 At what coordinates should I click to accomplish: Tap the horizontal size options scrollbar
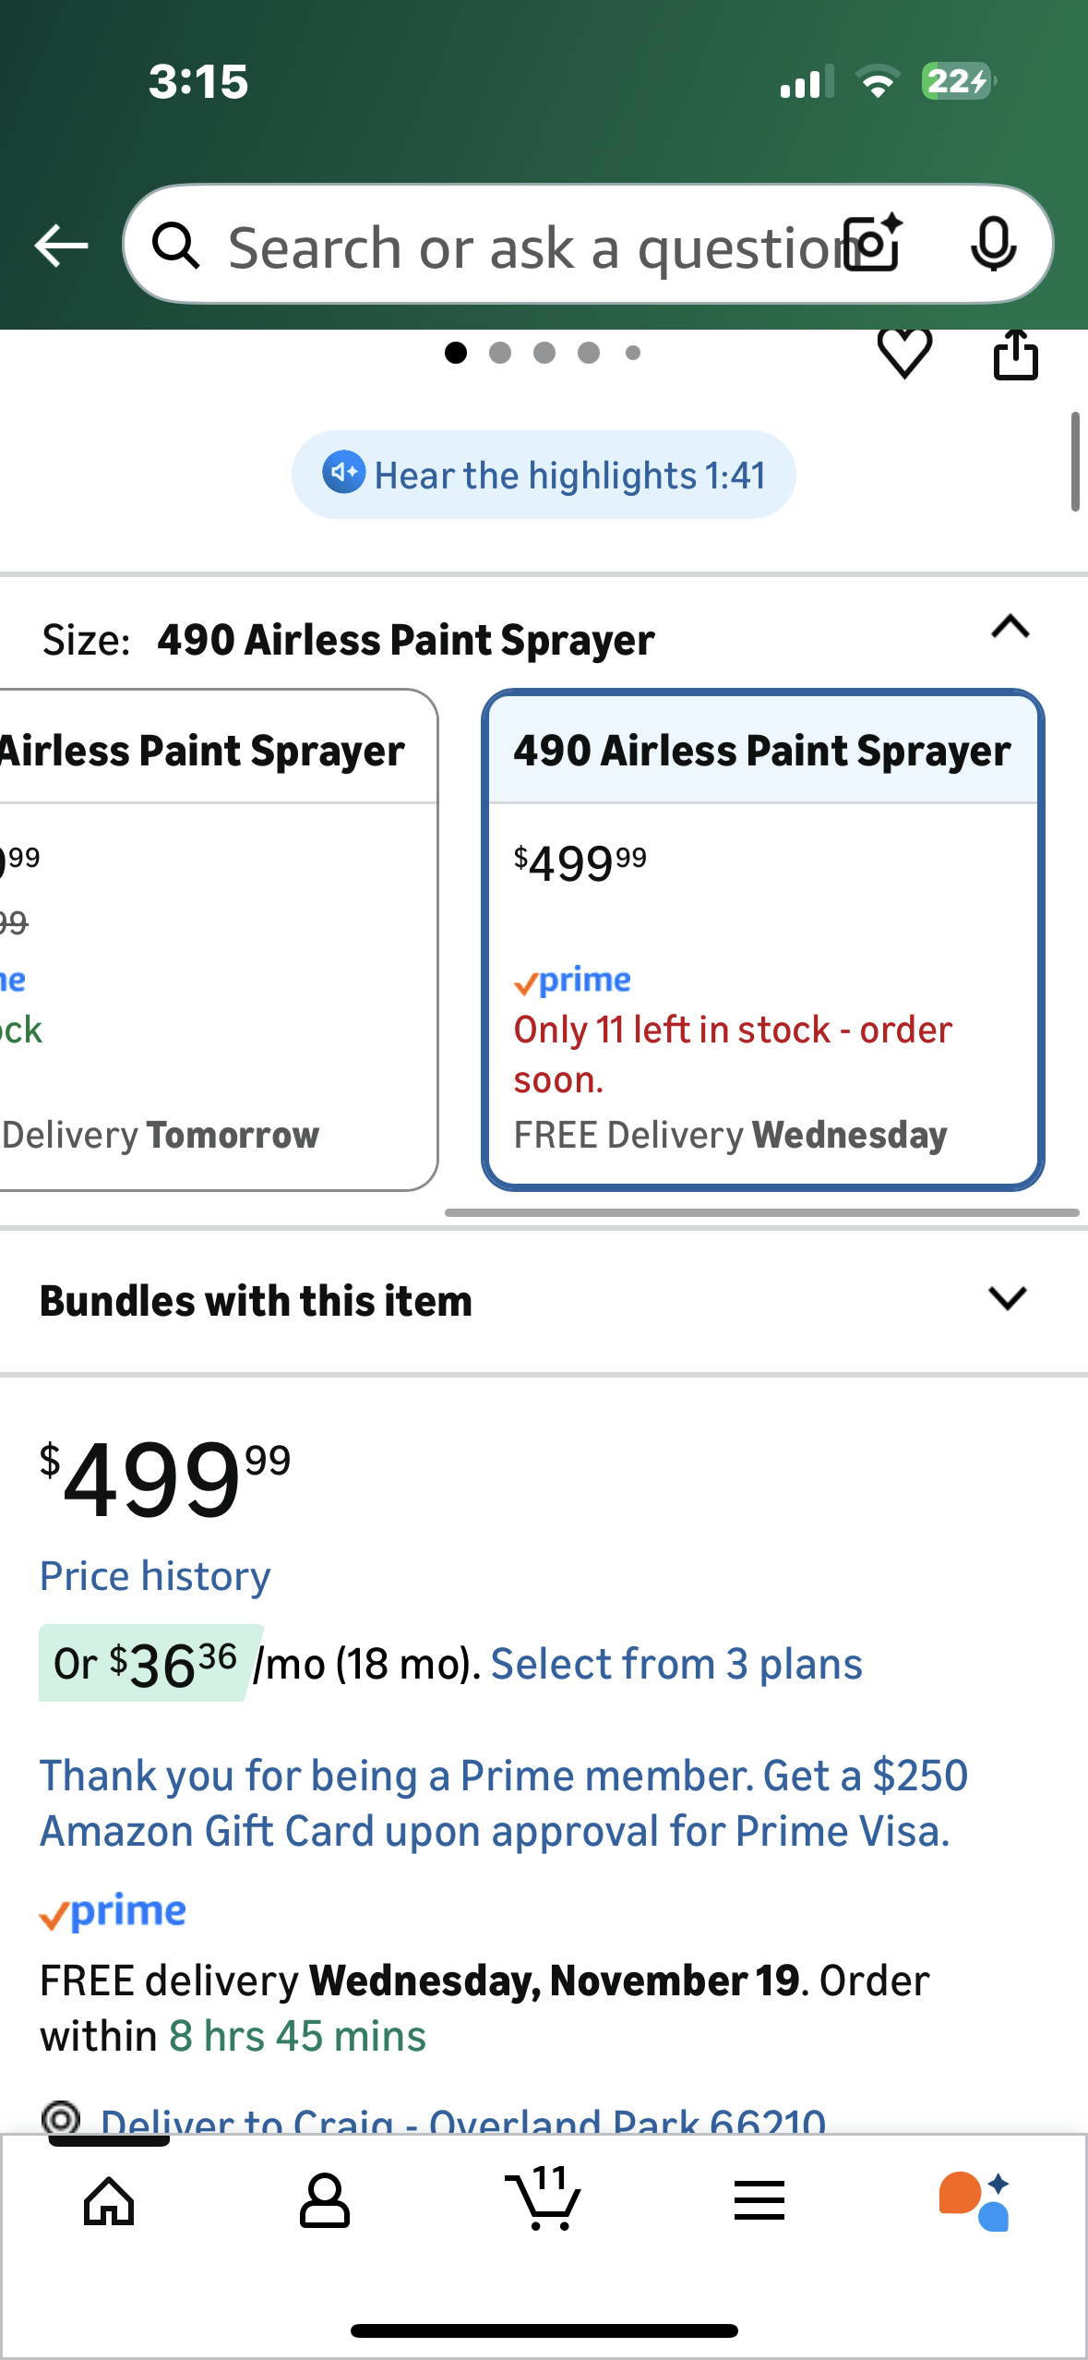click(761, 1212)
